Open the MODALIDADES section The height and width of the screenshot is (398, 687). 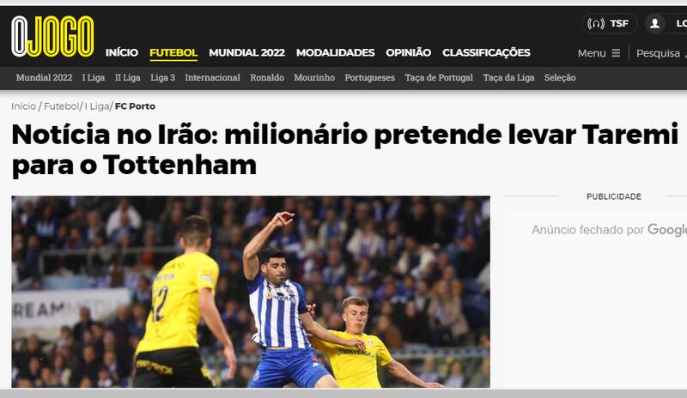tap(335, 53)
